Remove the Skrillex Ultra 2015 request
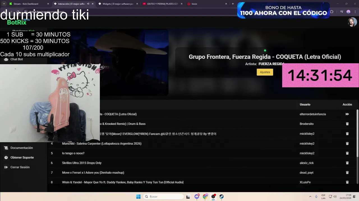The height and width of the screenshot is (201, 359). [347, 163]
